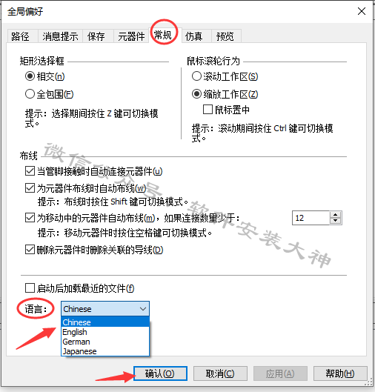
Task: Collapse the language combo box arrow
Action: 143,309
